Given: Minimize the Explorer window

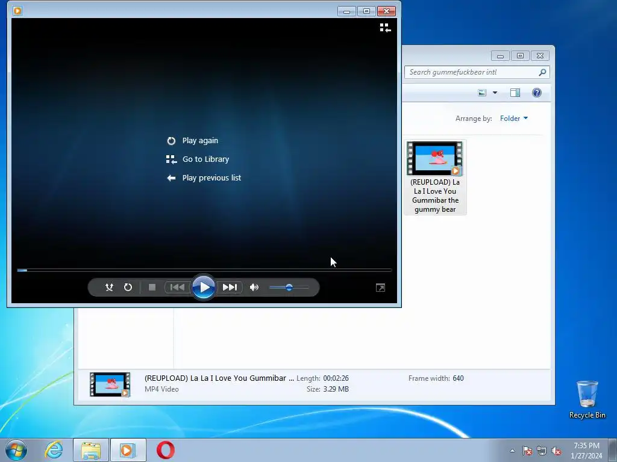Looking at the screenshot, I should pos(500,56).
